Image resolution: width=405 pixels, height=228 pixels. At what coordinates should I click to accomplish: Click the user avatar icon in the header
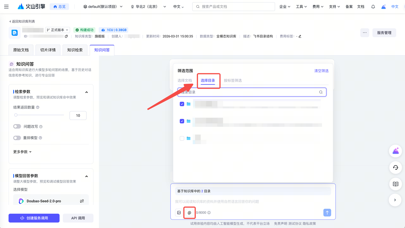tap(383, 7)
